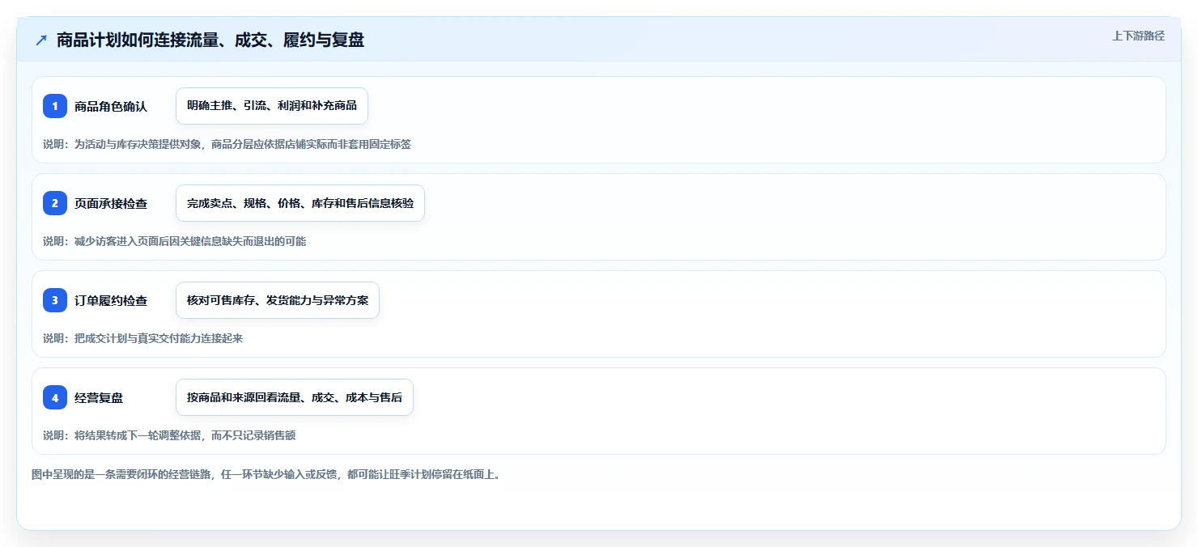Click the title 商品计划如何连接流量、成交、履约与复盘
The width and height of the screenshot is (1198, 547).
point(210,40)
